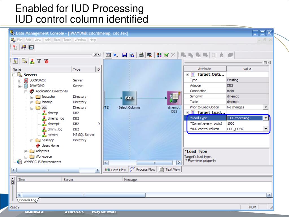Click the Save As documents icon
The height and width of the screenshot is (217, 289).
(x=132, y=55)
